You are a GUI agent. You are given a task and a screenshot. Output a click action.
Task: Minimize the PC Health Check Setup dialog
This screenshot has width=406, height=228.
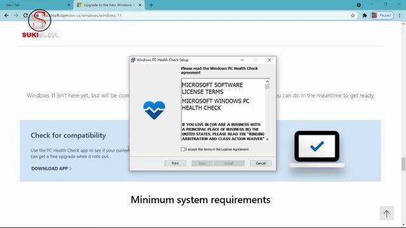(x=242, y=60)
